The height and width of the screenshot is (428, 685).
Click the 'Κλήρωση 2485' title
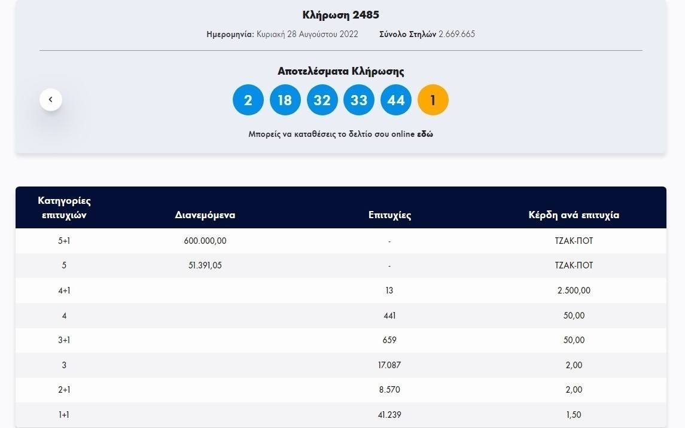click(341, 15)
